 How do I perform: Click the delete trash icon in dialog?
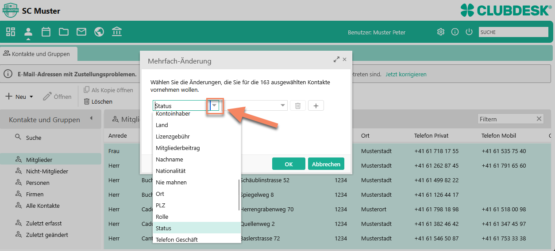(x=298, y=106)
